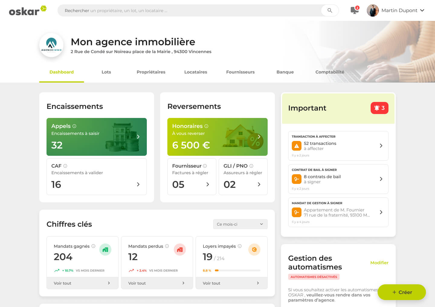Viewport: 435px width, 307px height.
Task: Switch to the Fournisseurs tab
Action: pyautogui.click(x=240, y=72)
